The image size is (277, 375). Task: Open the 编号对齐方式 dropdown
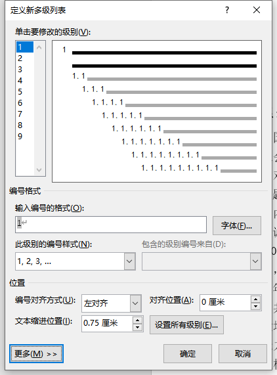click(135, 303)
